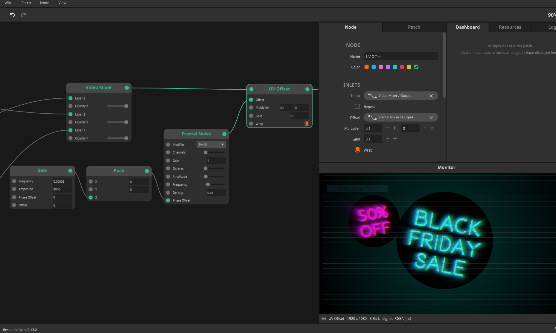Click the Fractal Noise output port
The height and width of the screenshot is (333, 556).
tap(224, 134)
